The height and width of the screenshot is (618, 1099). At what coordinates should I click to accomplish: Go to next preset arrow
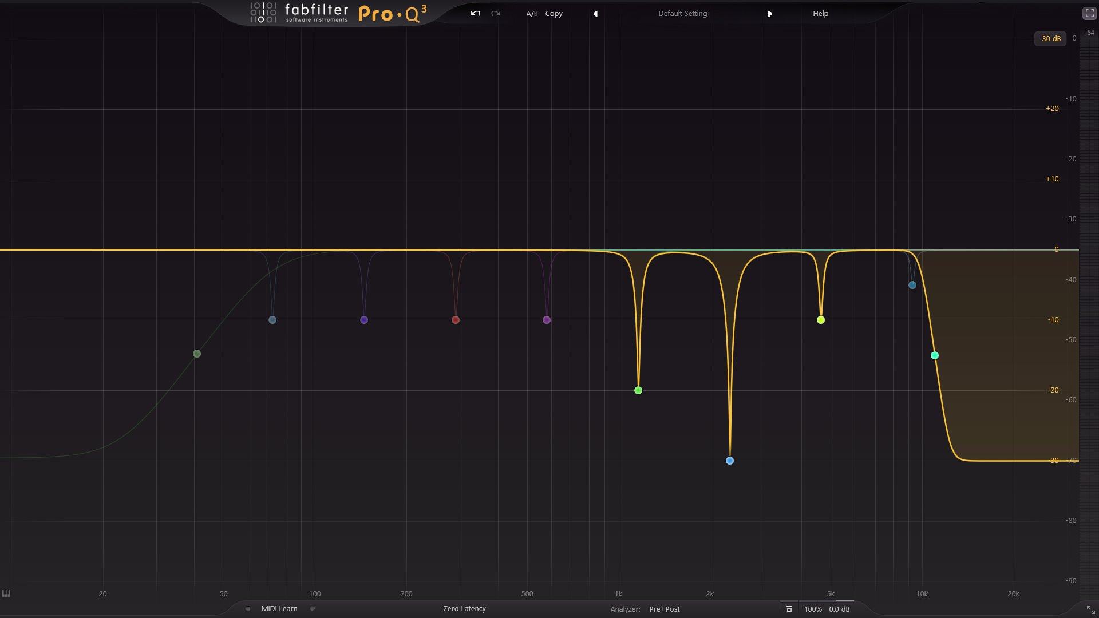770,14
